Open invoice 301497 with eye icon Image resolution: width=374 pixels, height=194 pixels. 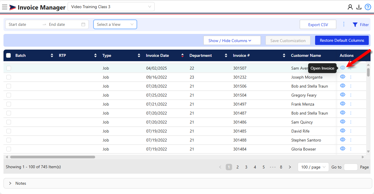tap(343, 104)
